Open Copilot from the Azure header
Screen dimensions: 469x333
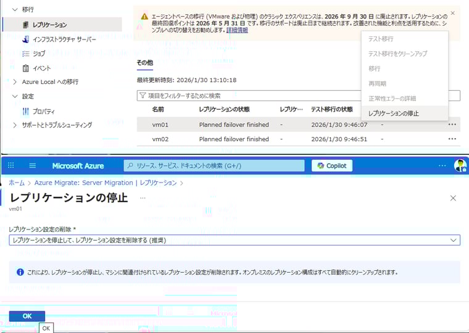[x=332, y=166]
